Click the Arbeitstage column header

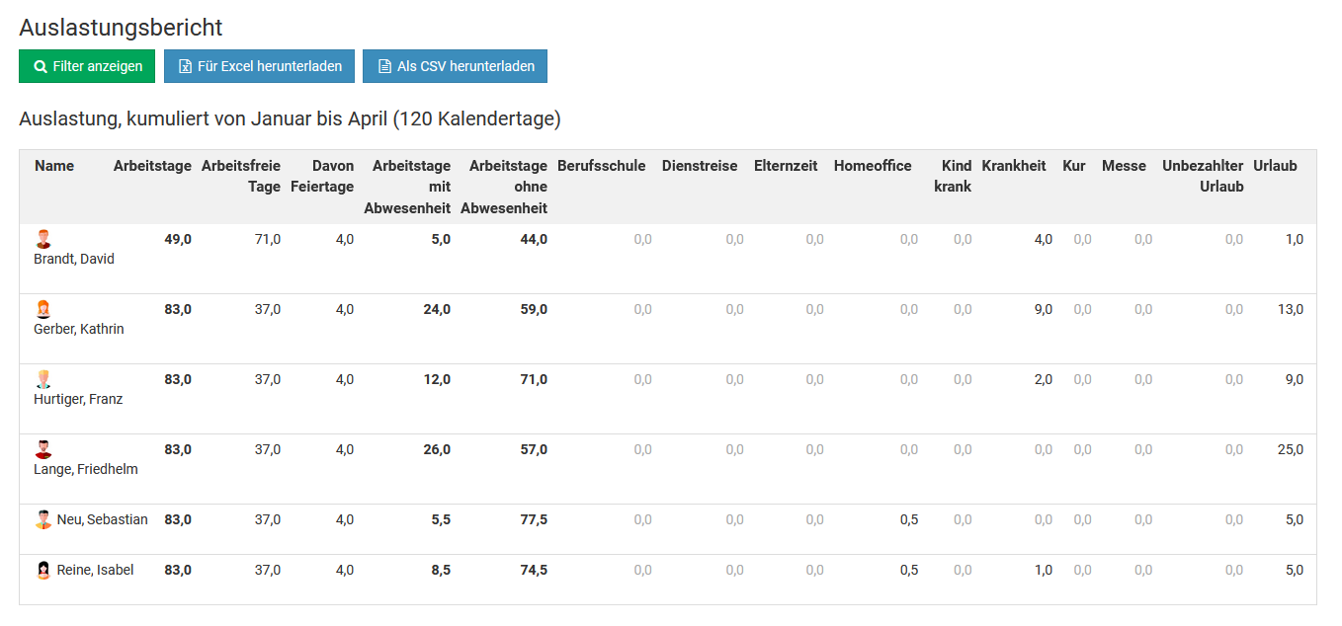pyautogui.click(x=152, y=166)
